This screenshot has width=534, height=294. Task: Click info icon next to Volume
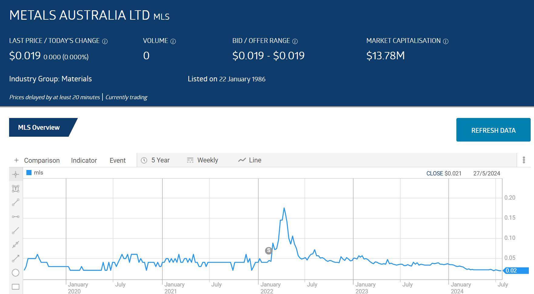(x=173, y=41)
